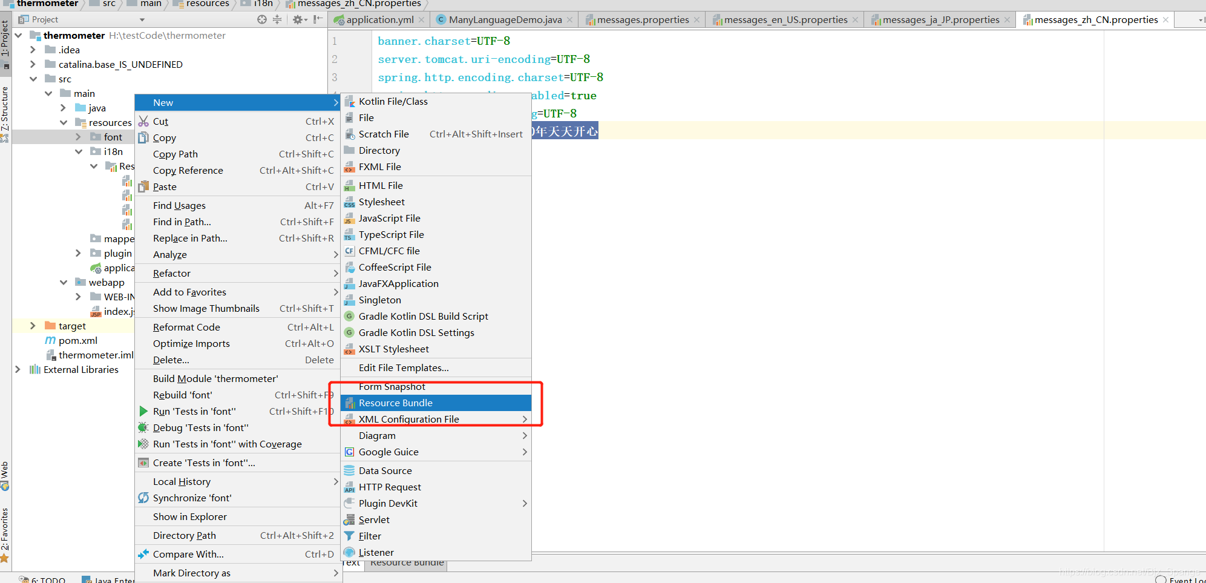Close the messages_ja_JP.properties tab
Viewport: 1206px width, 583px height.
click(1007, 20)
